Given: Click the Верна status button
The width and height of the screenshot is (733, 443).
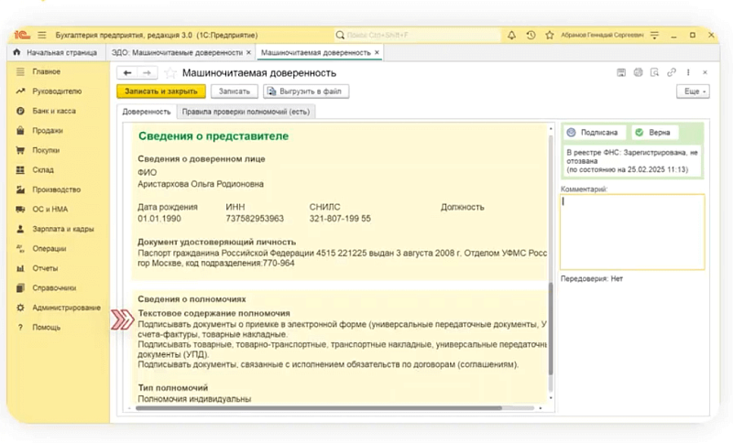Looking at the screenshot, I should [654, 133].
